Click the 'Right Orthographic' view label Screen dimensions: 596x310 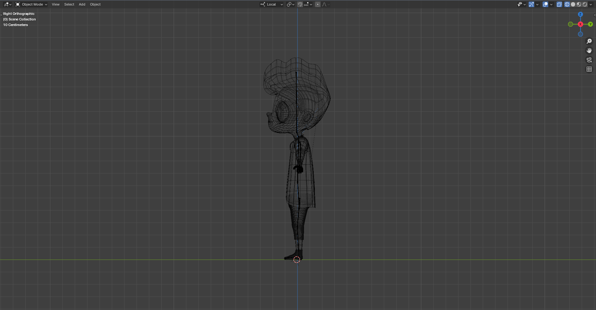[19, 14]
